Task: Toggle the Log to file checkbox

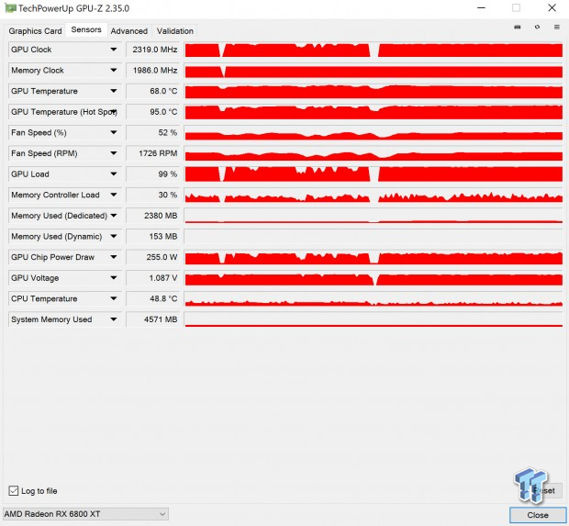Action: pyautogui.click(x=14, y=491)
